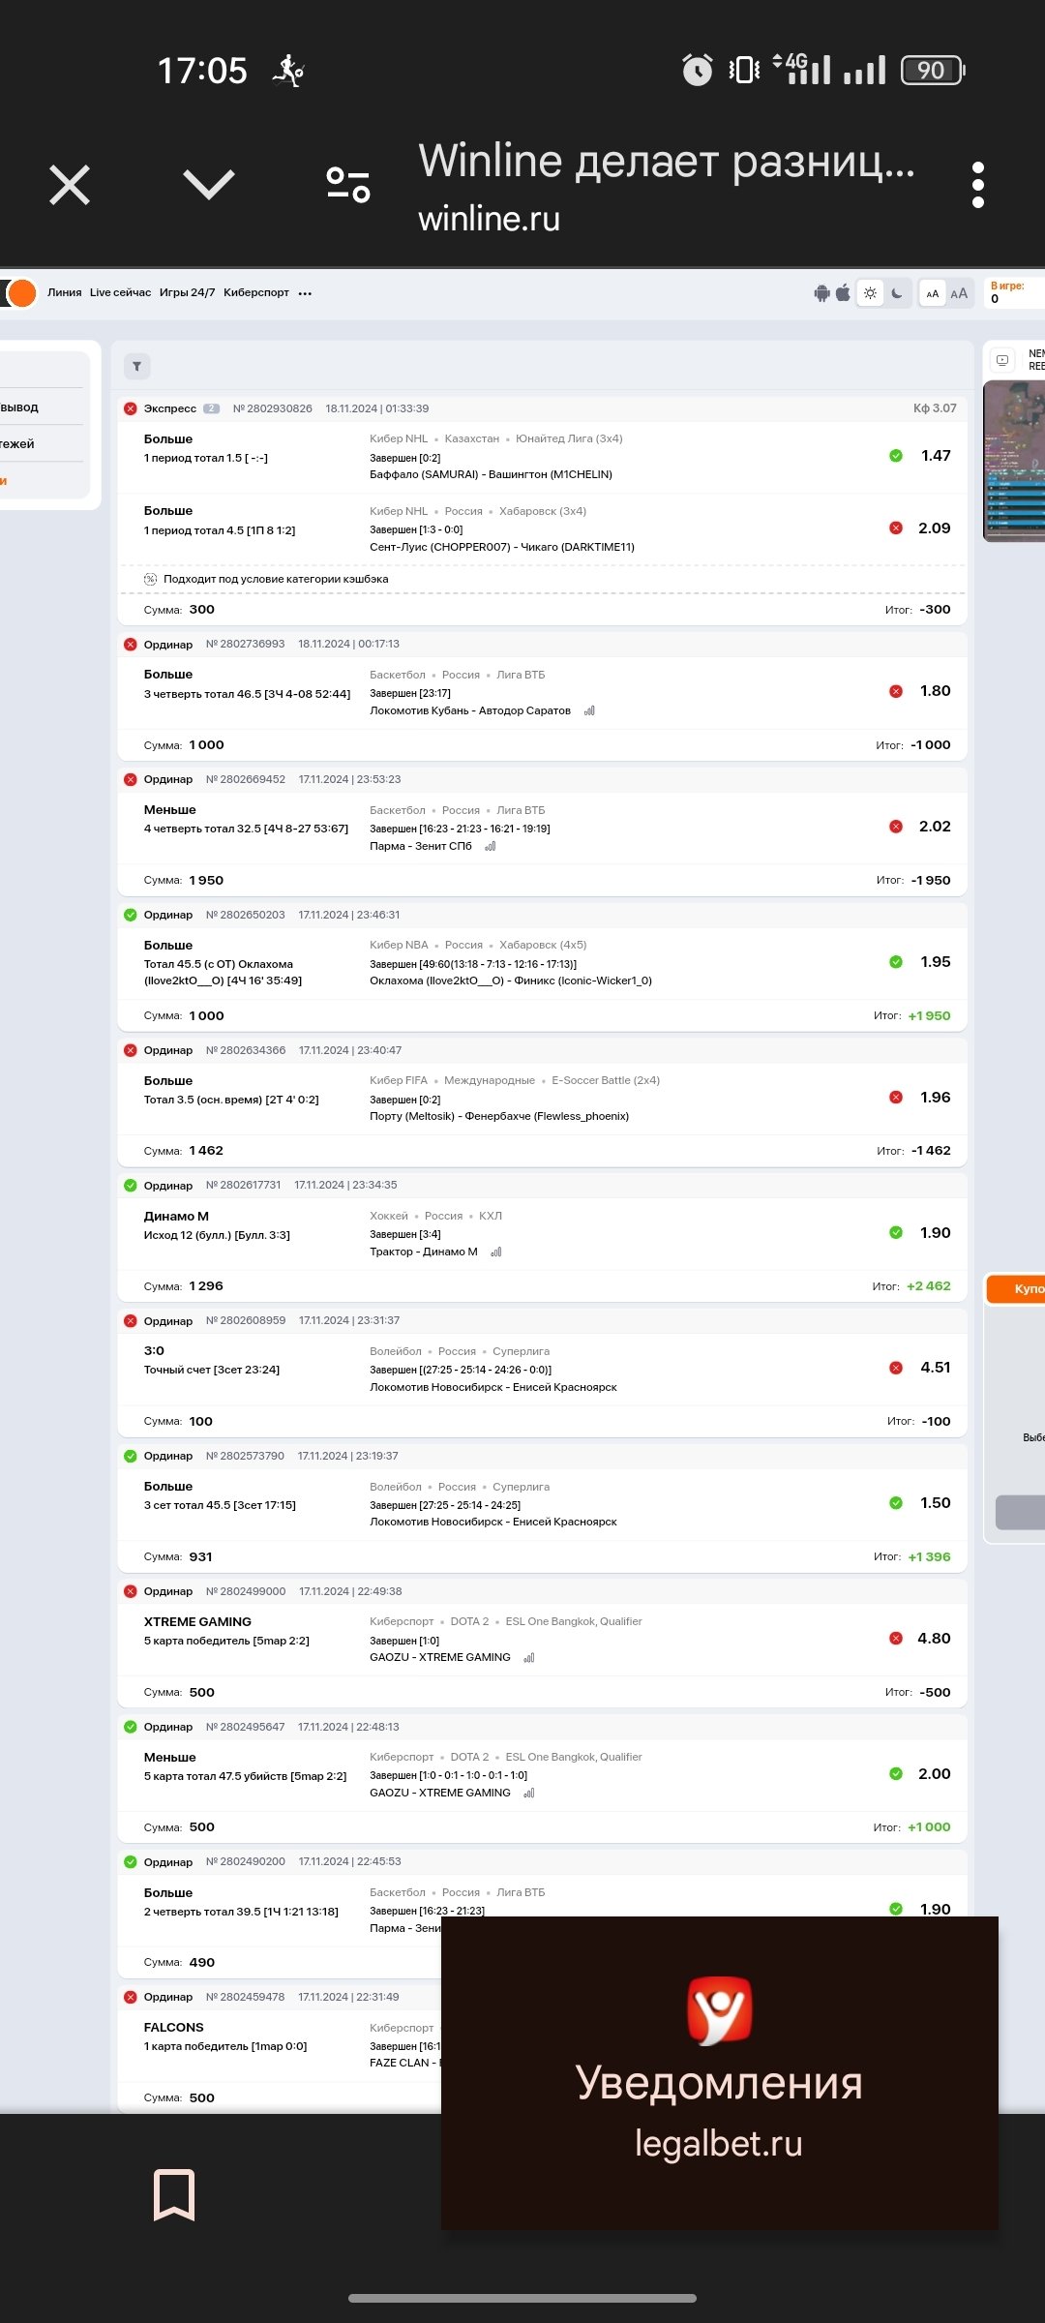
Task: Click the Apple app download icon
Action: click(843, 292)
